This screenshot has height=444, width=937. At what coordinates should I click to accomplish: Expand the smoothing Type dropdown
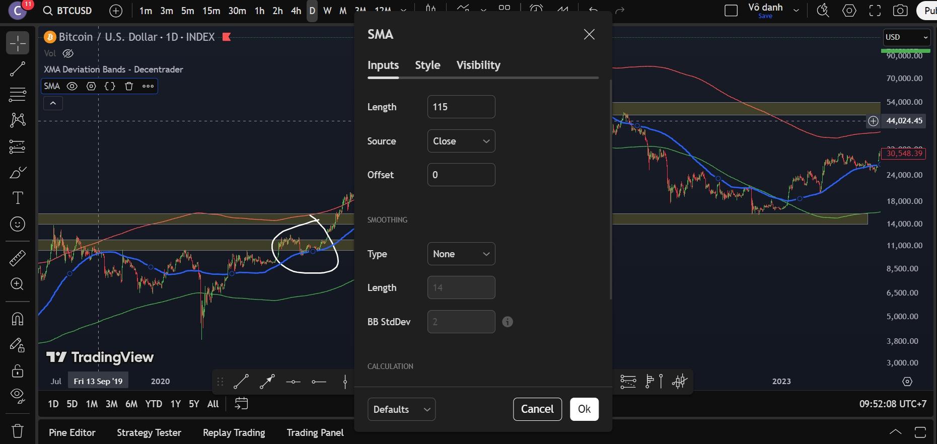pos(461,254)
